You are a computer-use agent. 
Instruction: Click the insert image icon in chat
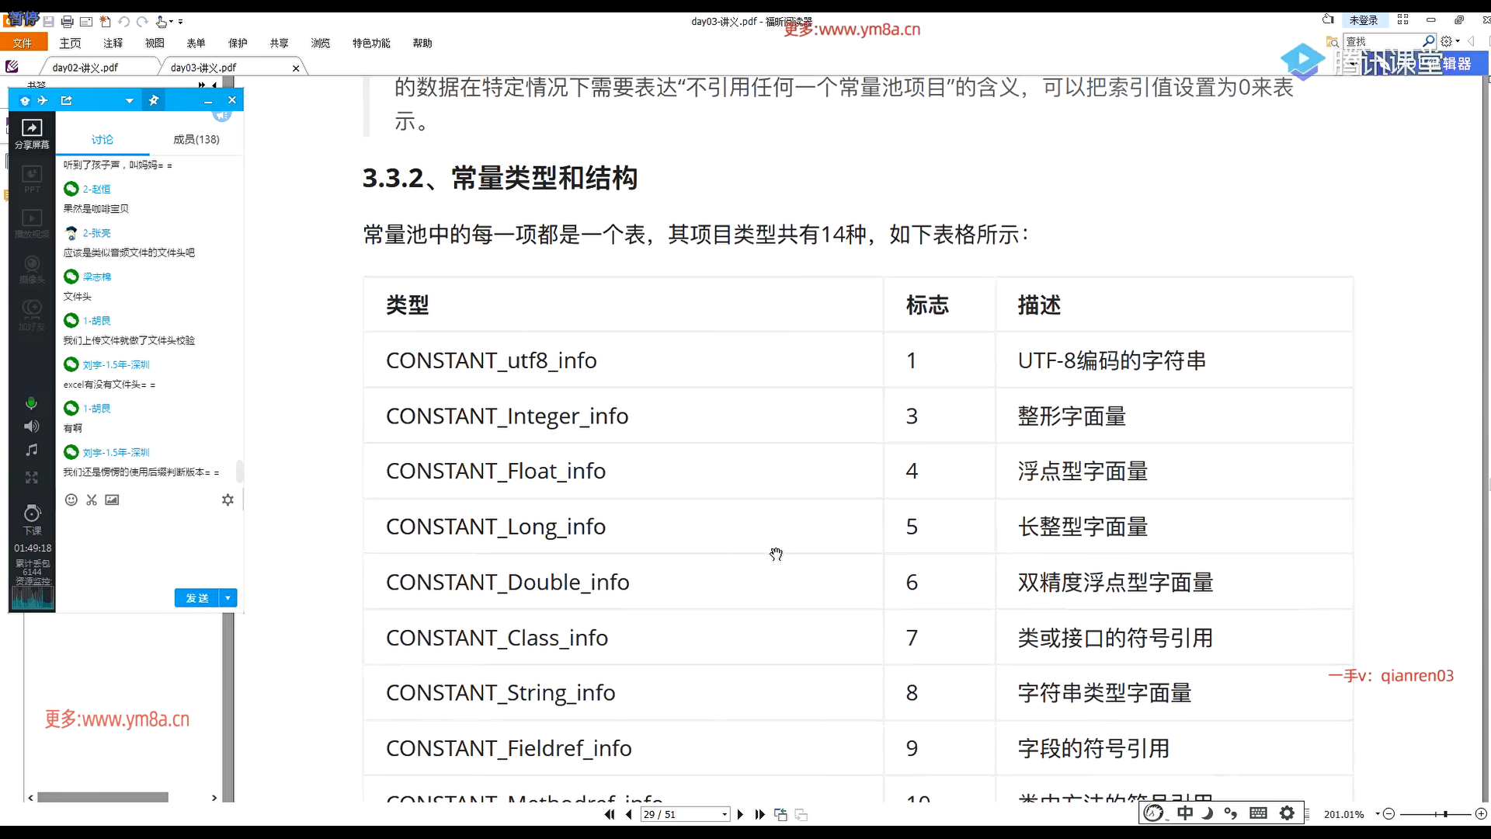tap(112, 500)
